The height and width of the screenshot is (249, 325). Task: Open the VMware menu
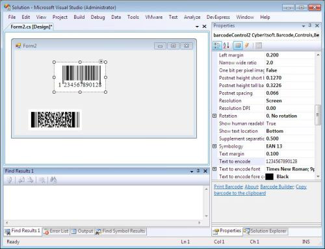click(154, 17)
